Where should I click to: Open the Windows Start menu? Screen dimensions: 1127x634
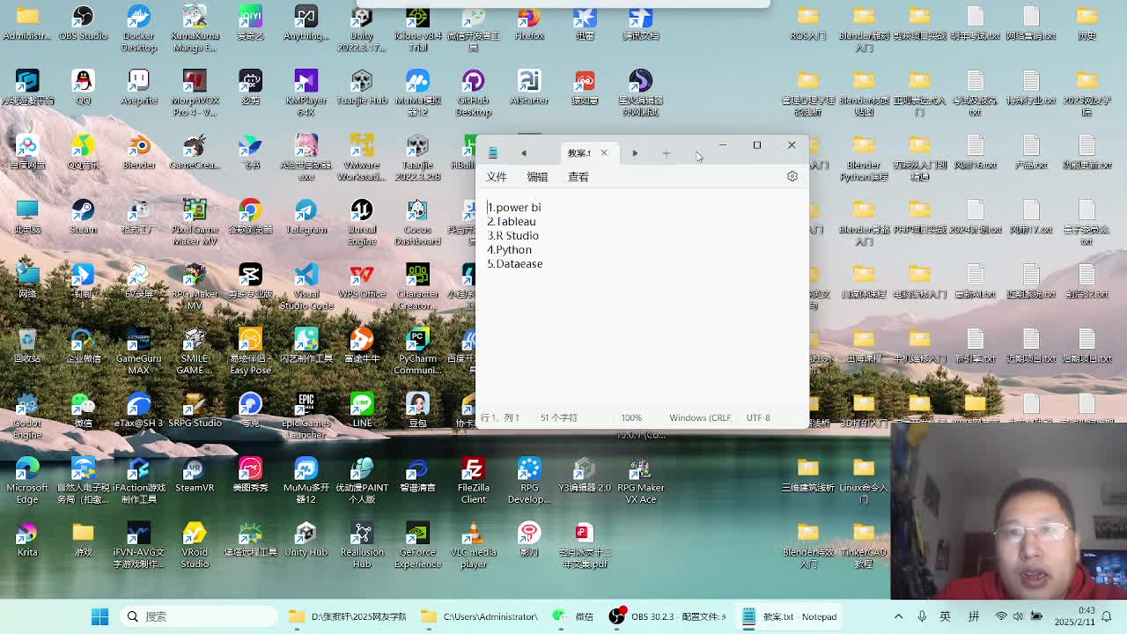[x=99, y=616]
